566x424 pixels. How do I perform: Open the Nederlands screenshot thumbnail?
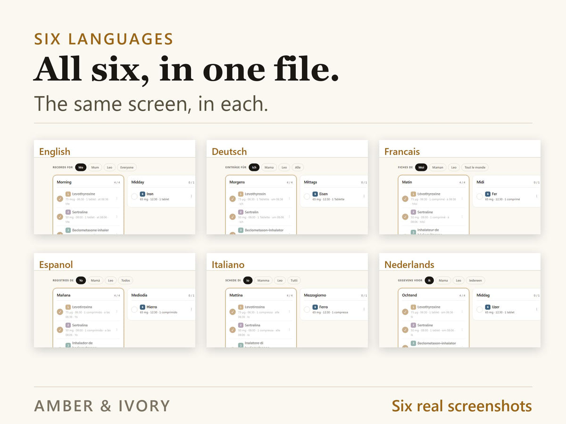[460, 300]
